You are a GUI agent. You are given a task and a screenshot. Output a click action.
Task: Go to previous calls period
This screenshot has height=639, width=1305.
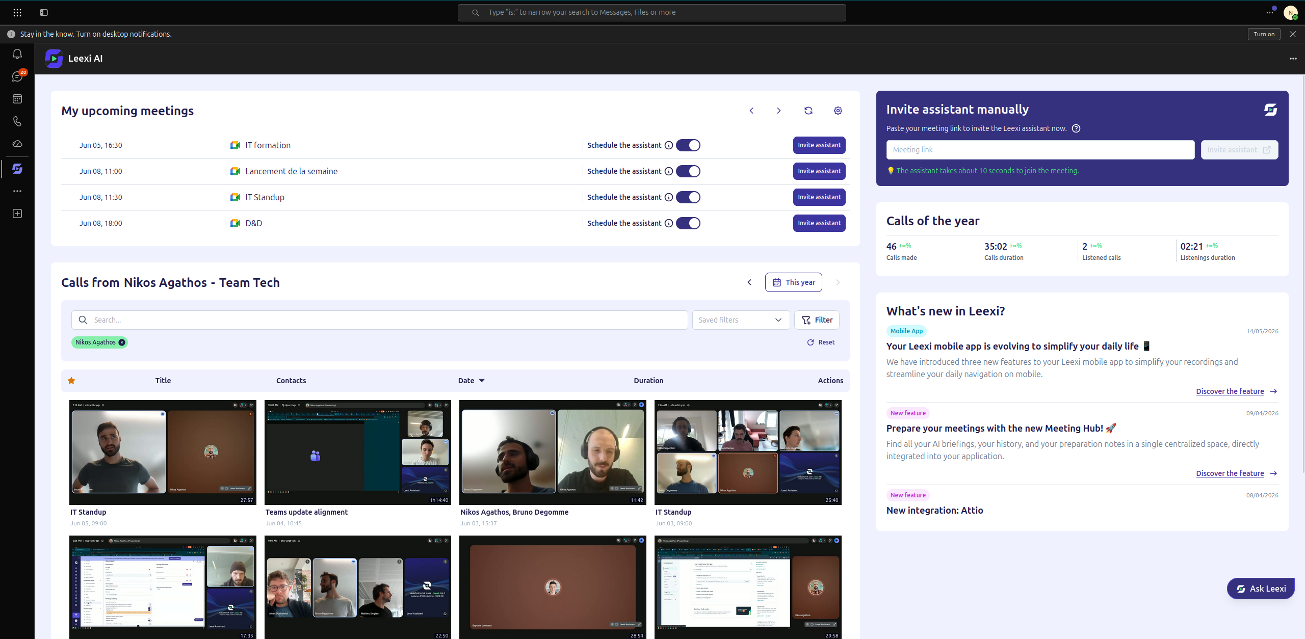(x=749, y=282)
